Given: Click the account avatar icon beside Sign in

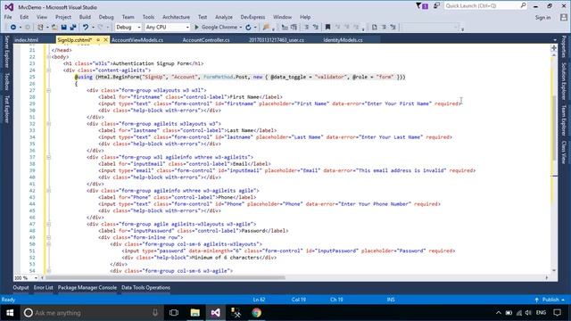Looking at the screenshot, I should click(x=564, y=17).
